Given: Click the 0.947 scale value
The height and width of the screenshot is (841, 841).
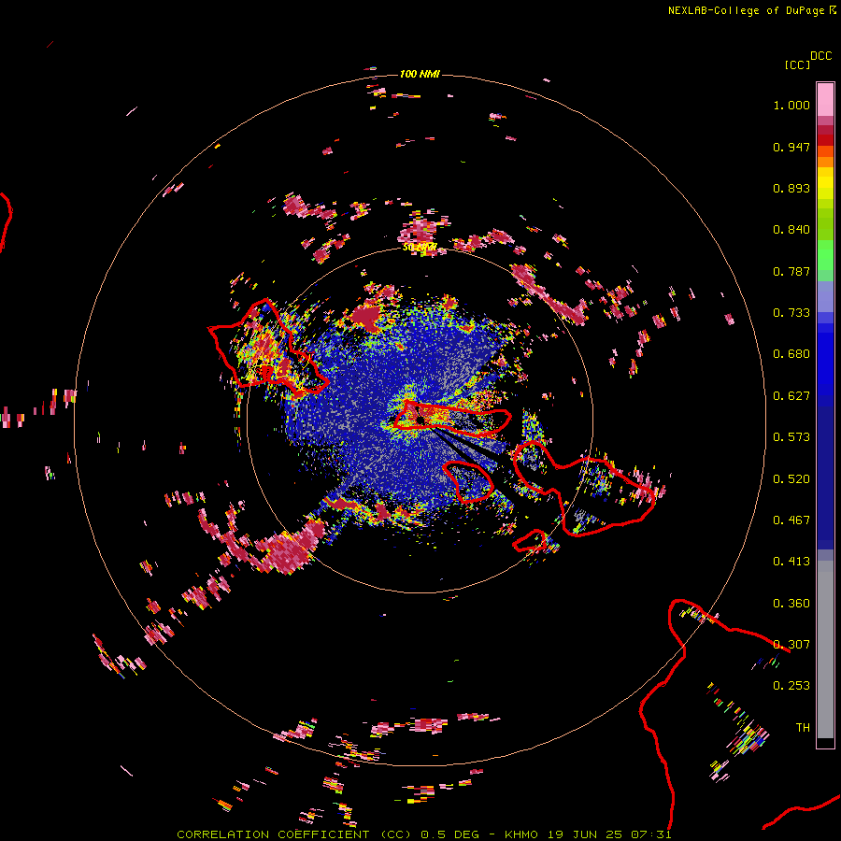Looking at the screenshot, I should pos(791,147).
